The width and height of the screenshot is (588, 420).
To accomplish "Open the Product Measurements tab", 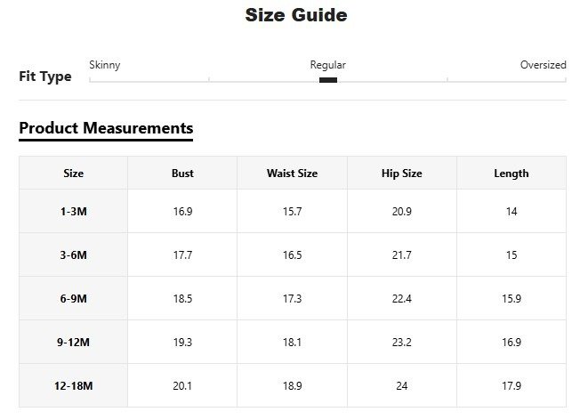I will (x=106, y=128).
